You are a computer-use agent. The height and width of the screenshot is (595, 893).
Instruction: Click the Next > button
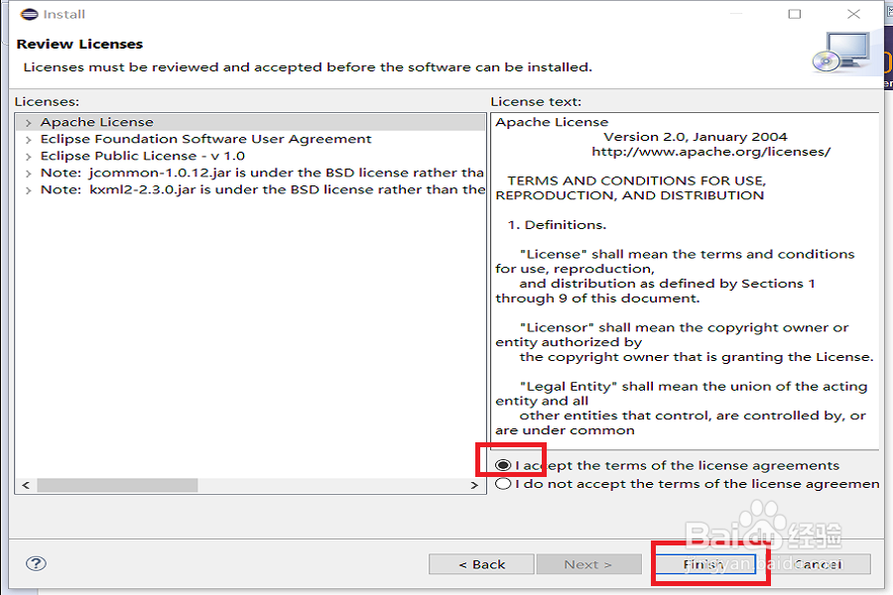point(588,564)
